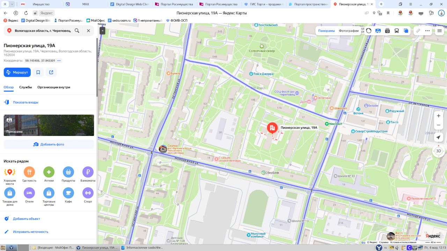Image resolution: width=447 pixels, height=251 pixels.
Task: Click the red Пионерская улица, 19А map pin
Action: [272, 129]
